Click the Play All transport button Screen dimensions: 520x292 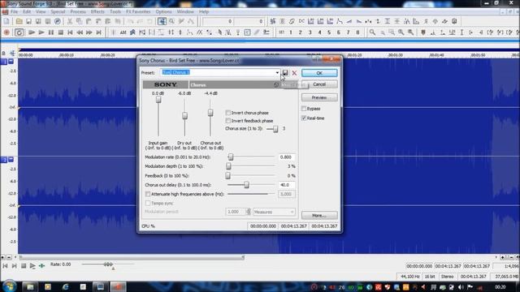[32, 32]
